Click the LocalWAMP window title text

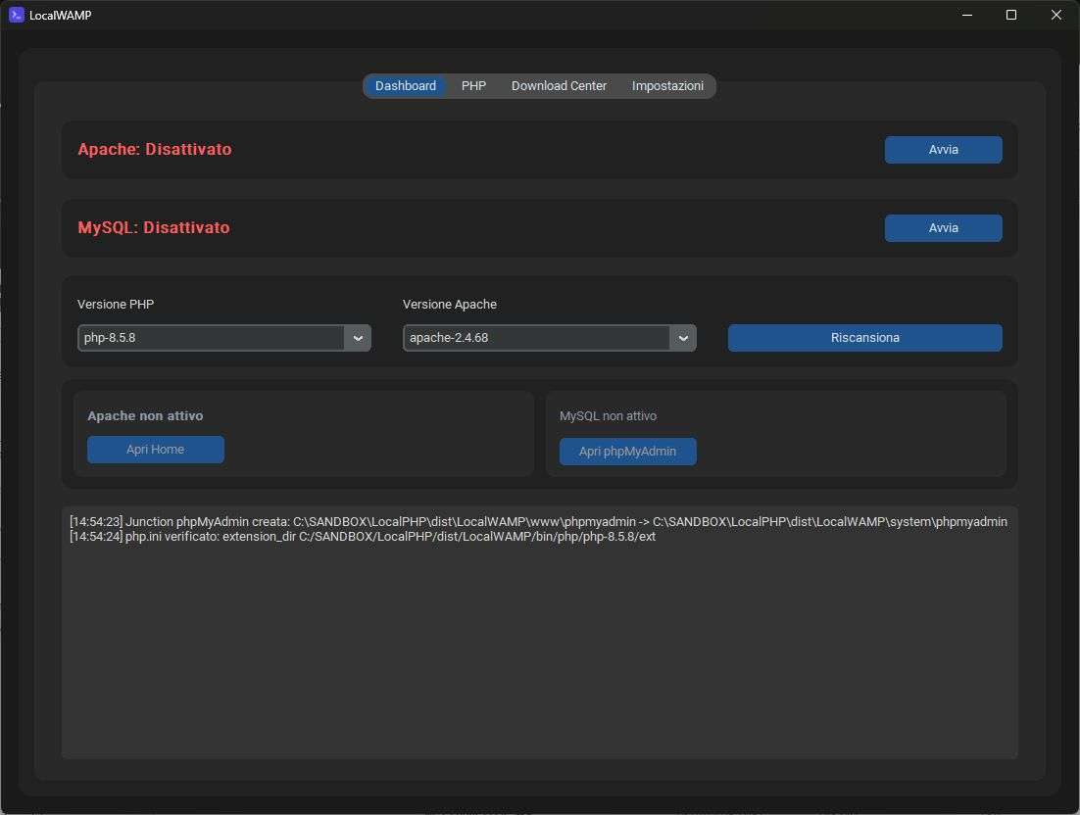click(60, 15)
